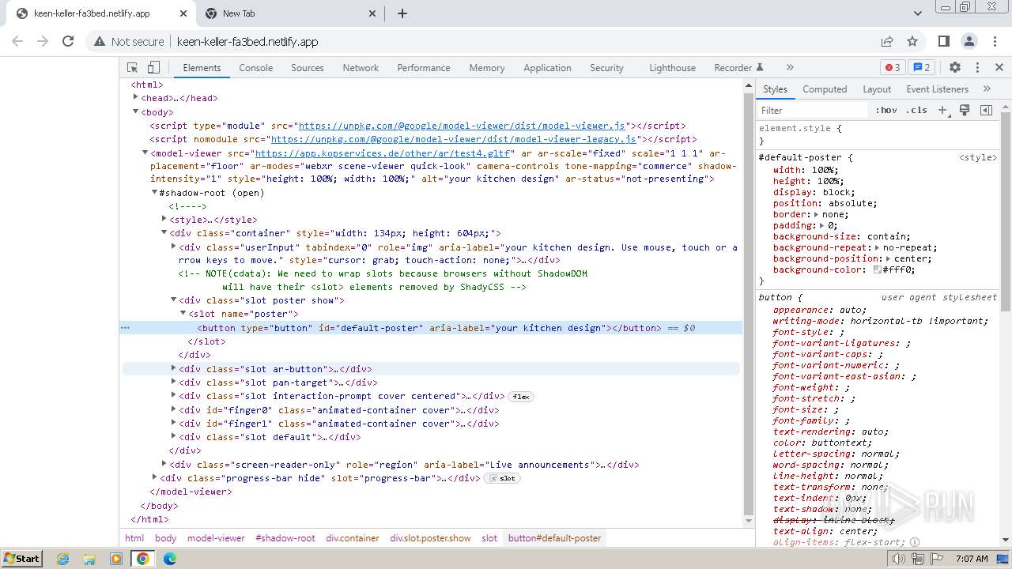Switch to the New Tab browser tab
1012x569 pixels.
point(289,13)
